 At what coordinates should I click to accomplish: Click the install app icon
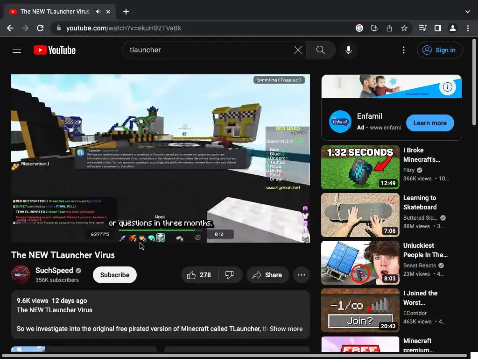[374, 28]
